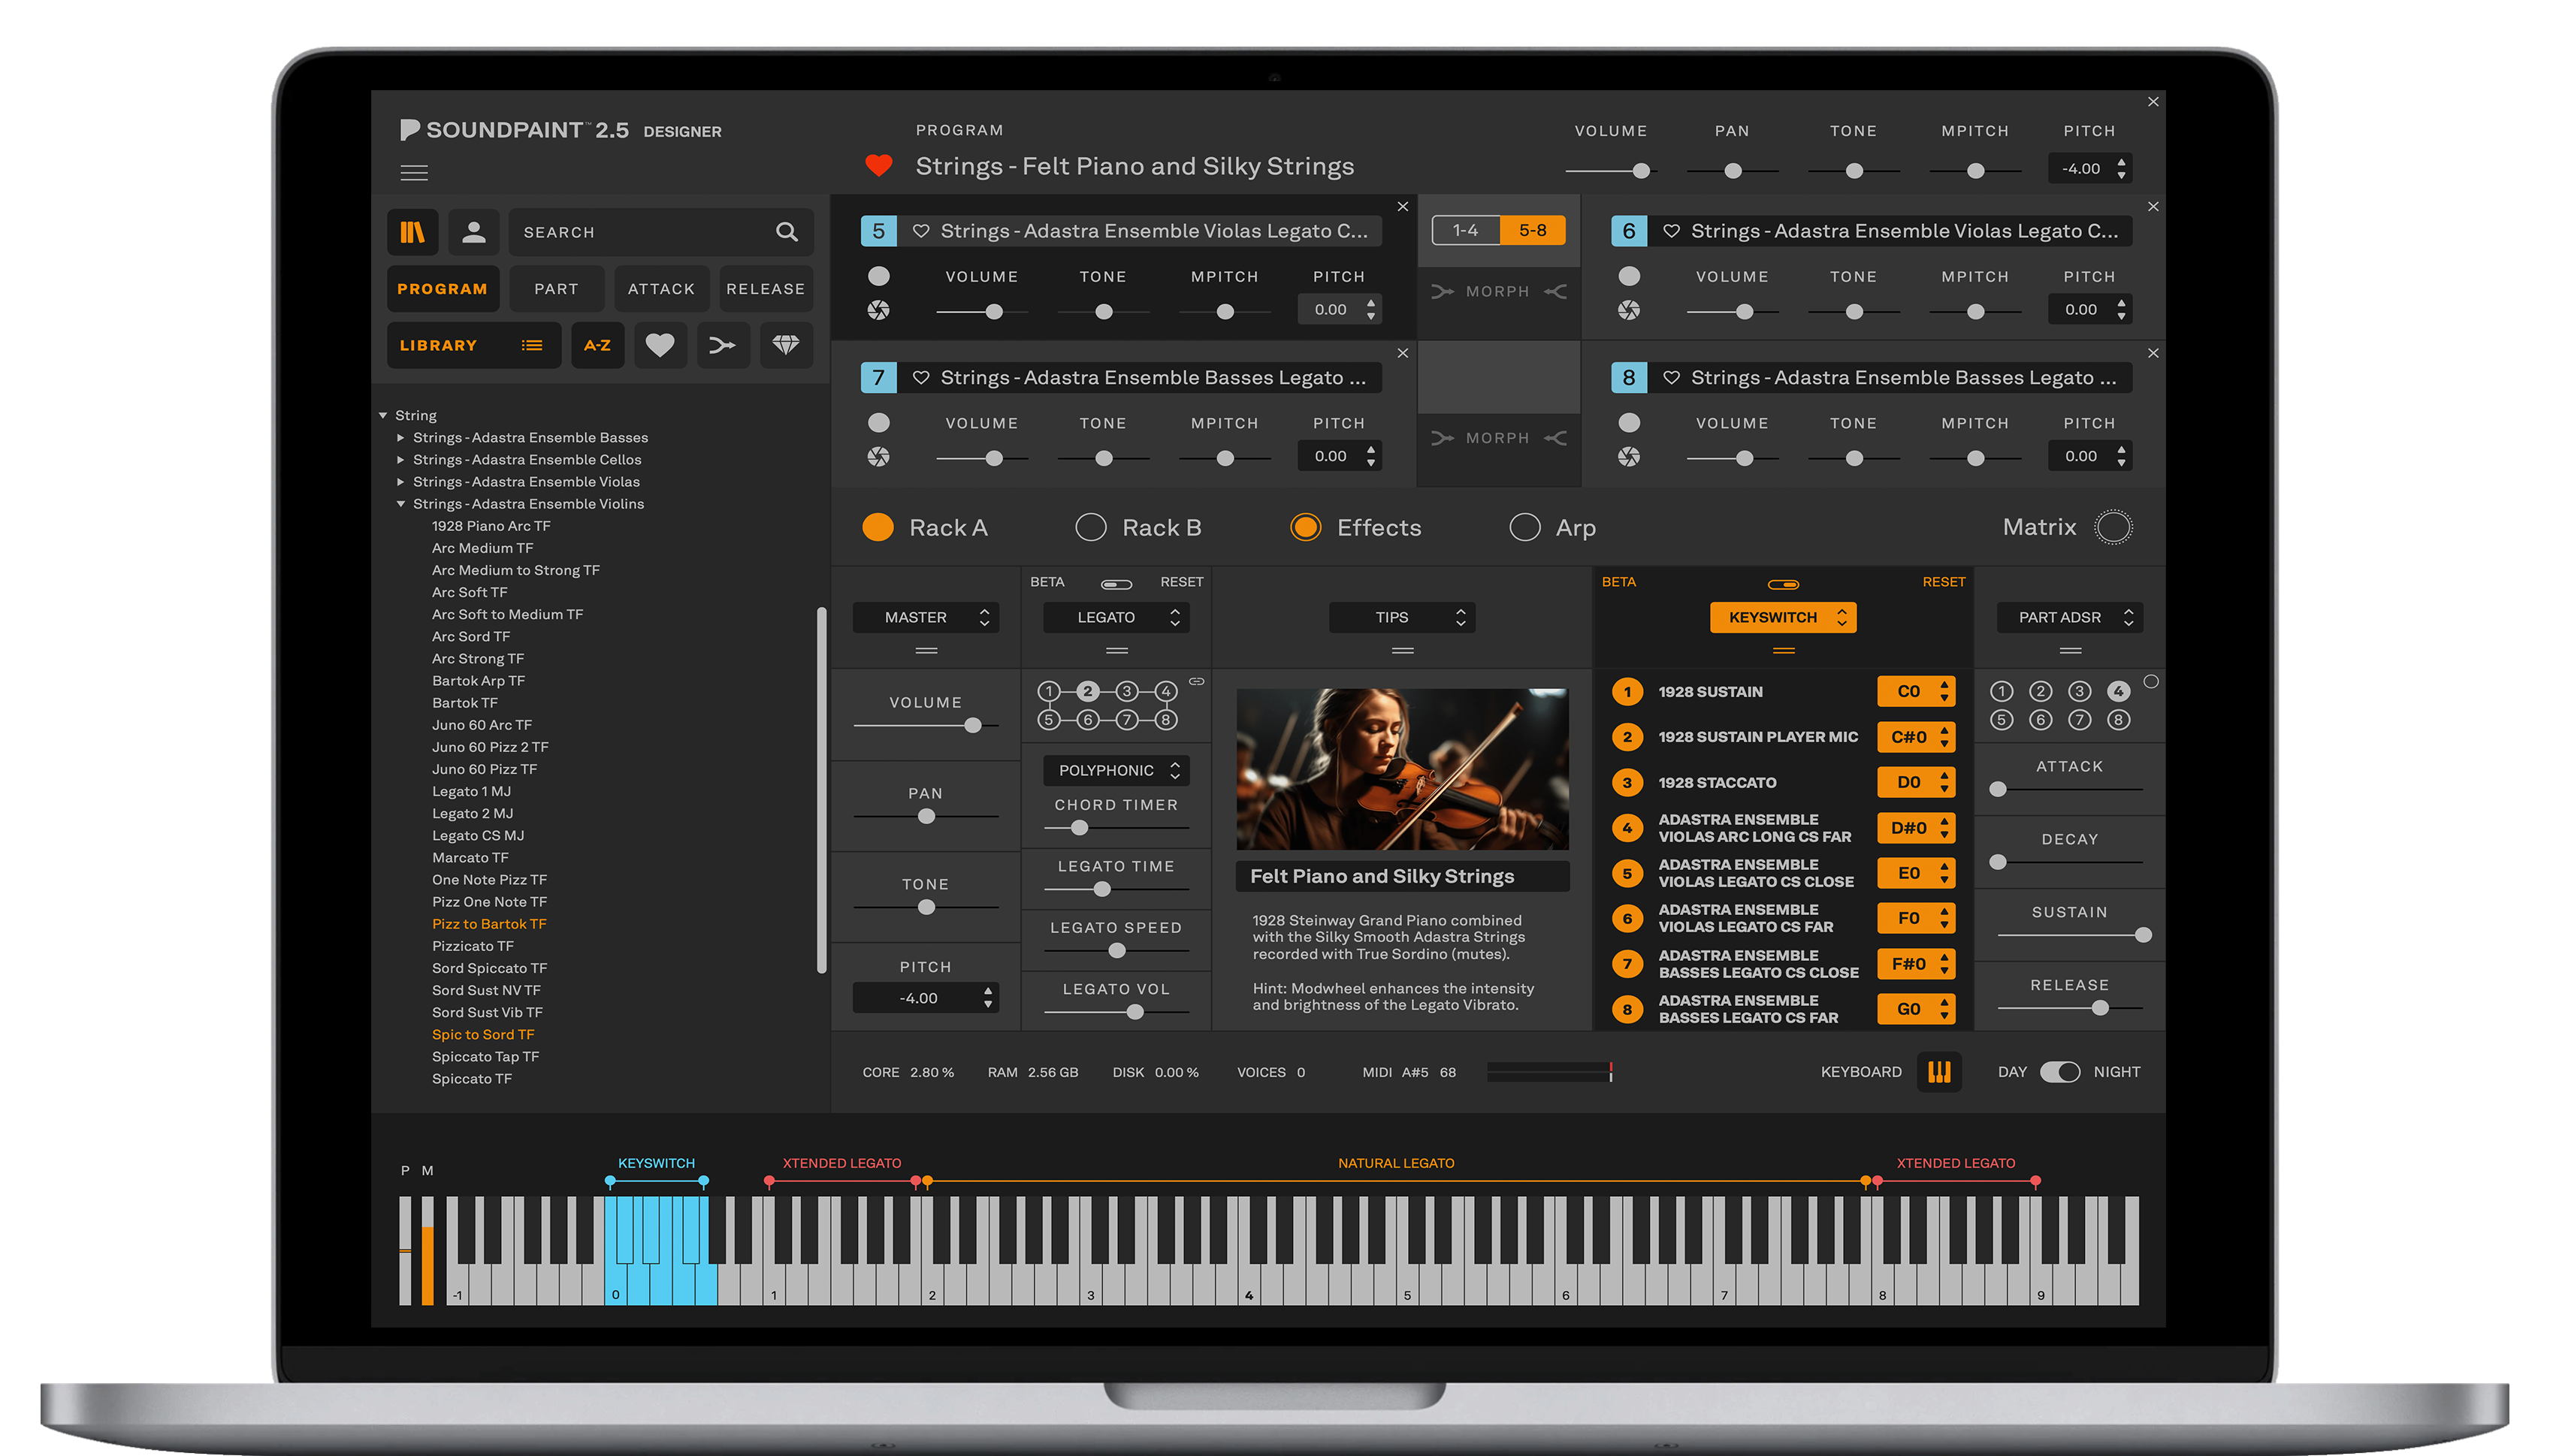Select Pizz to Bartok TF in the list
The image size is (2550, 1456).
(x=489, y=924)
